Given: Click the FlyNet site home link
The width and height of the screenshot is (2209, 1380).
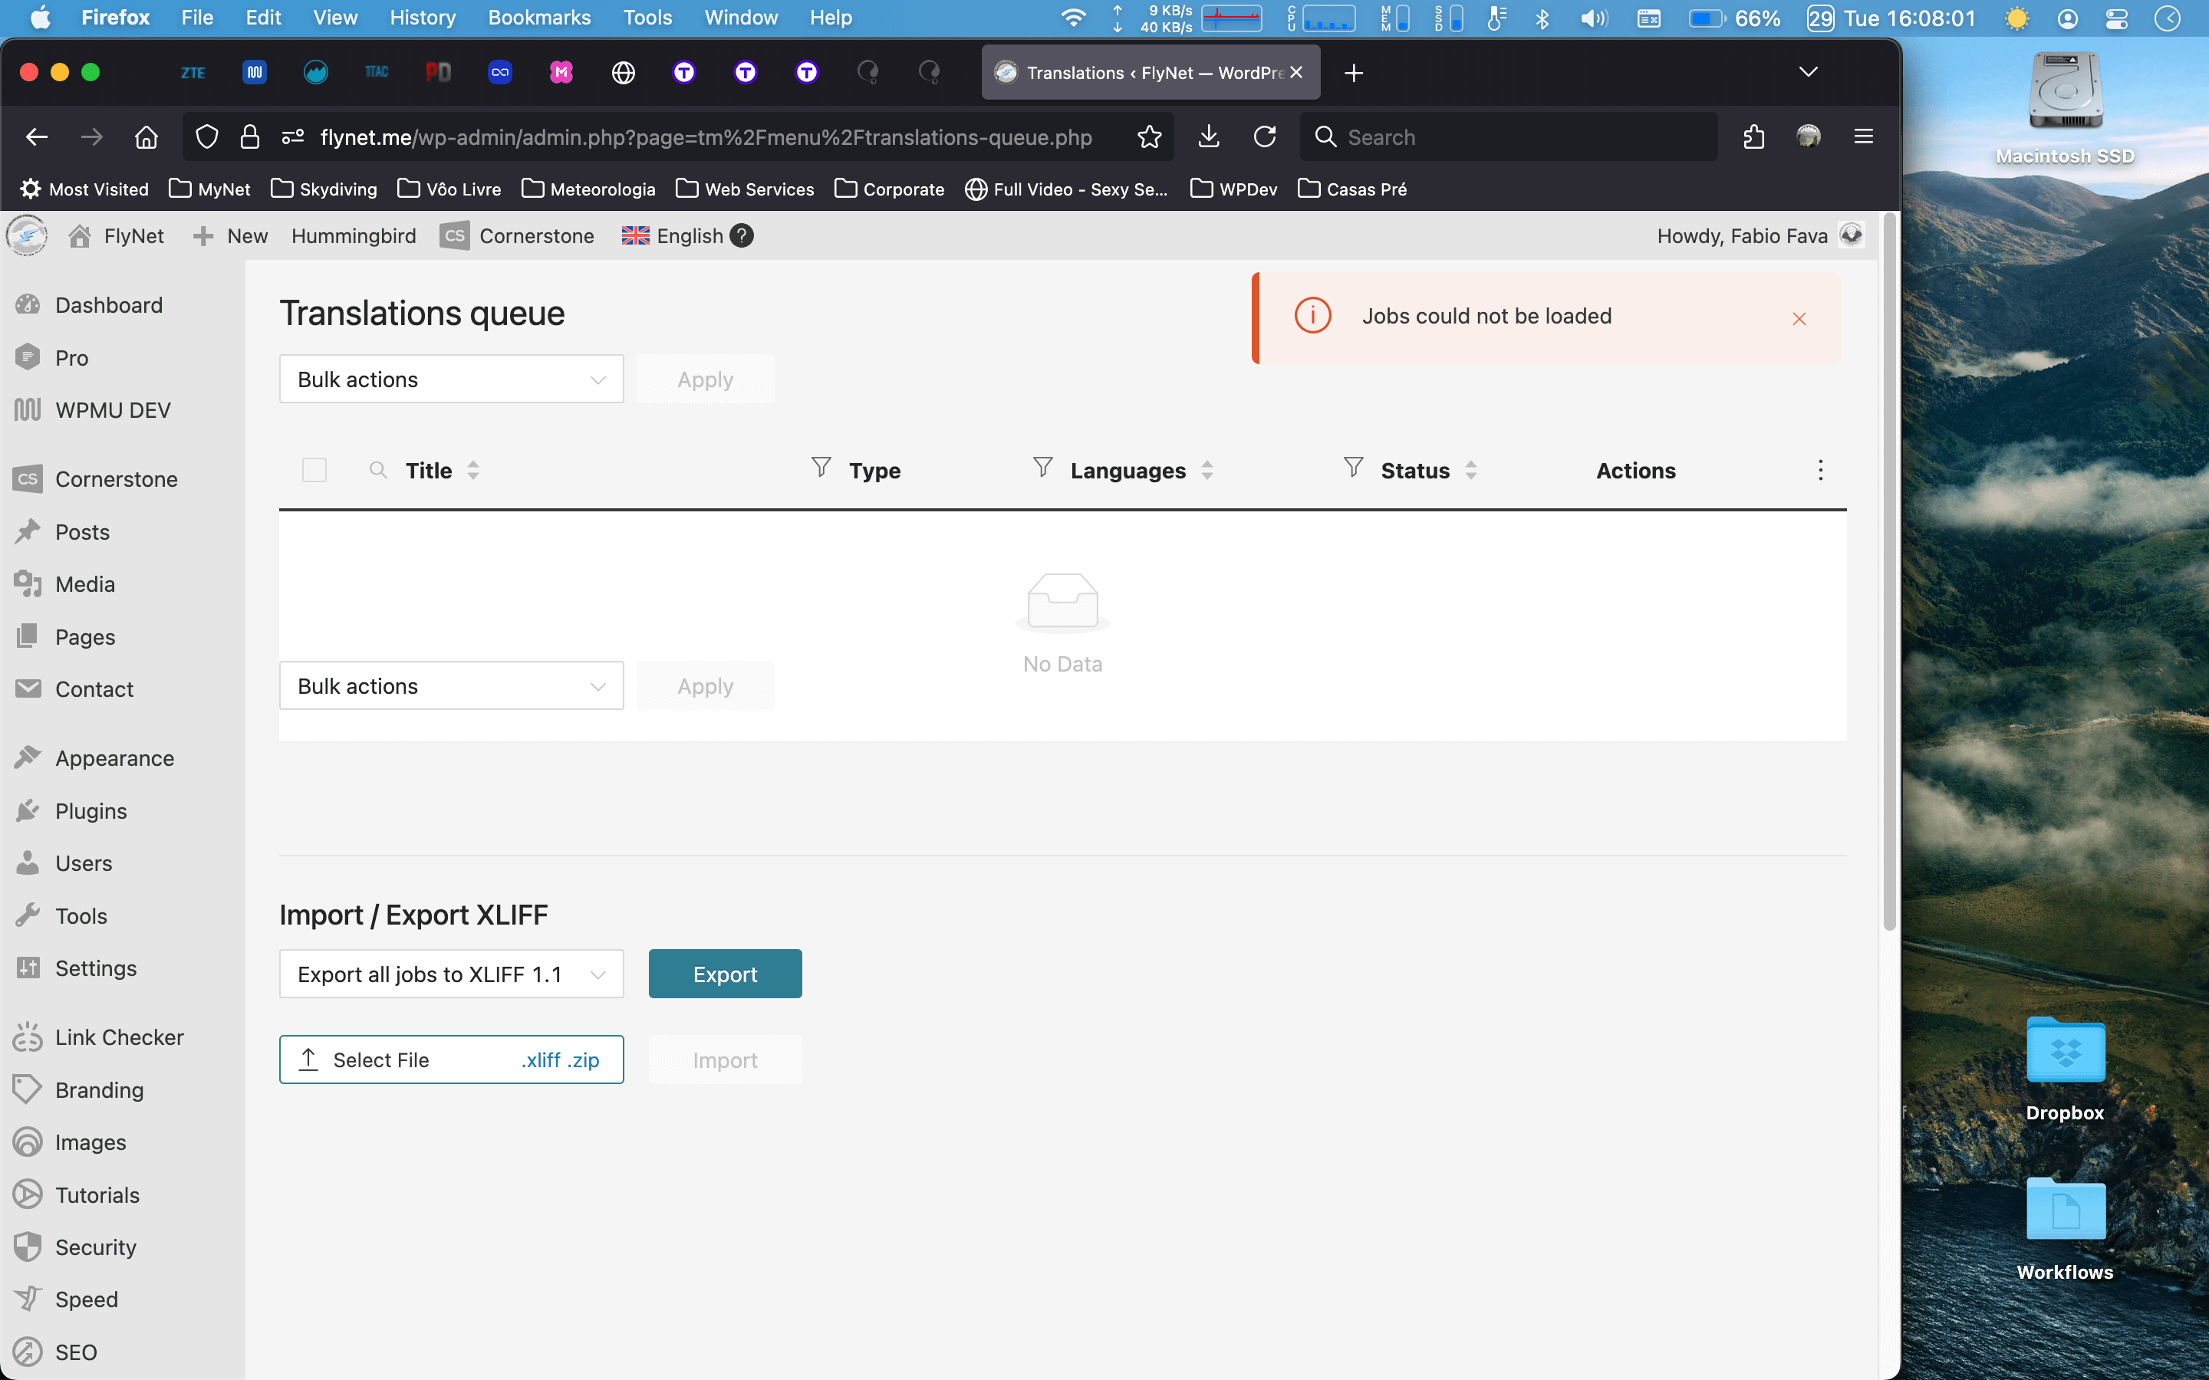Looking at the screenshot, I should click(117, 235).
